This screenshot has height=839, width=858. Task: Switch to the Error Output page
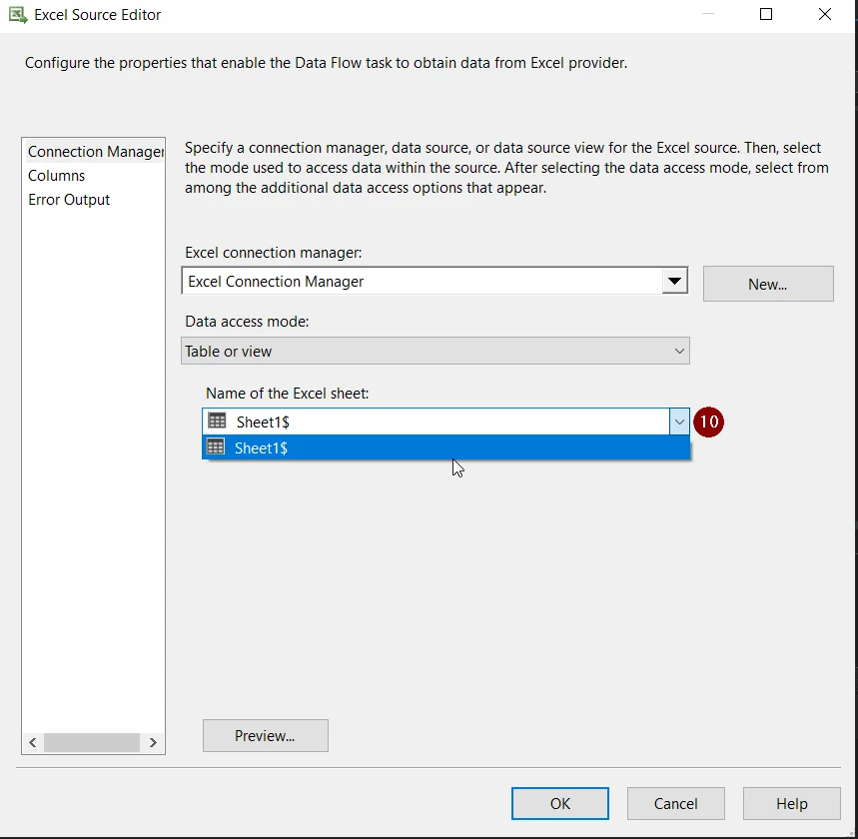pos(69,200)
